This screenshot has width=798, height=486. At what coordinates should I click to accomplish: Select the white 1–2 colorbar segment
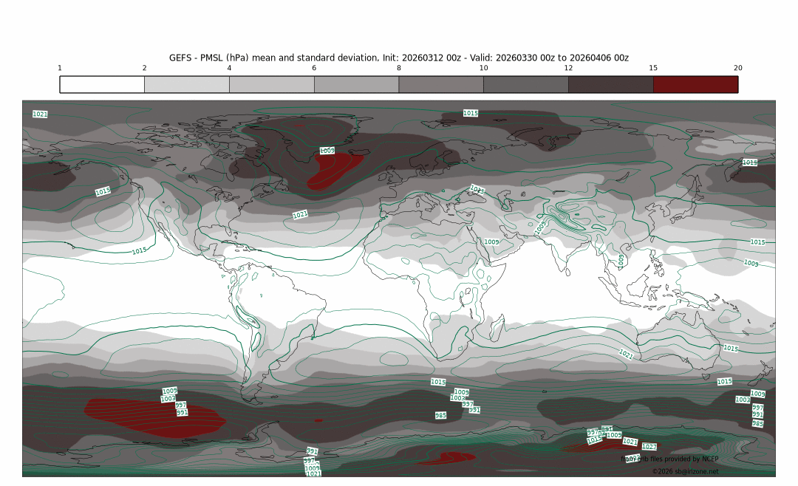[x=102, y=84]
